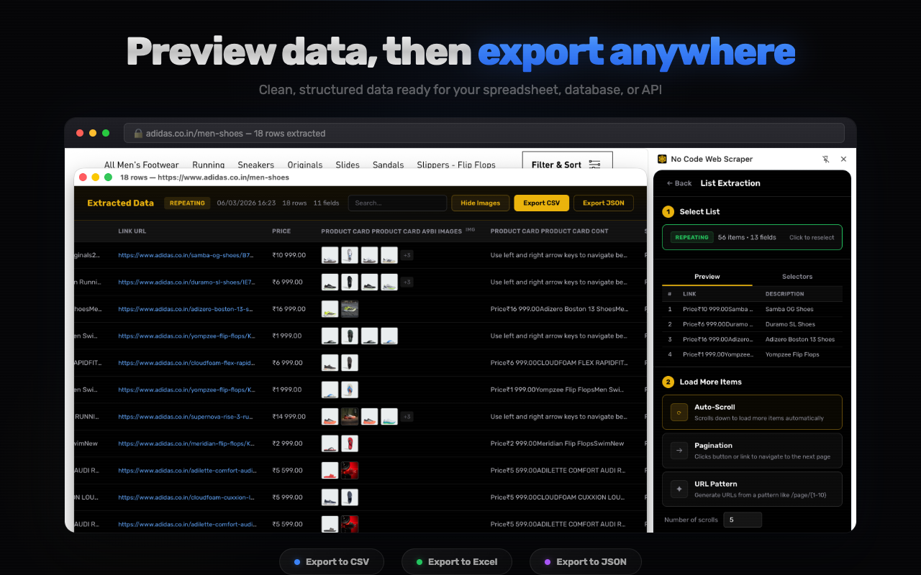This screenshot has height=575, width=921.
Task: Select the Duramo SL Shoes preview row
Action: point(752,324)
